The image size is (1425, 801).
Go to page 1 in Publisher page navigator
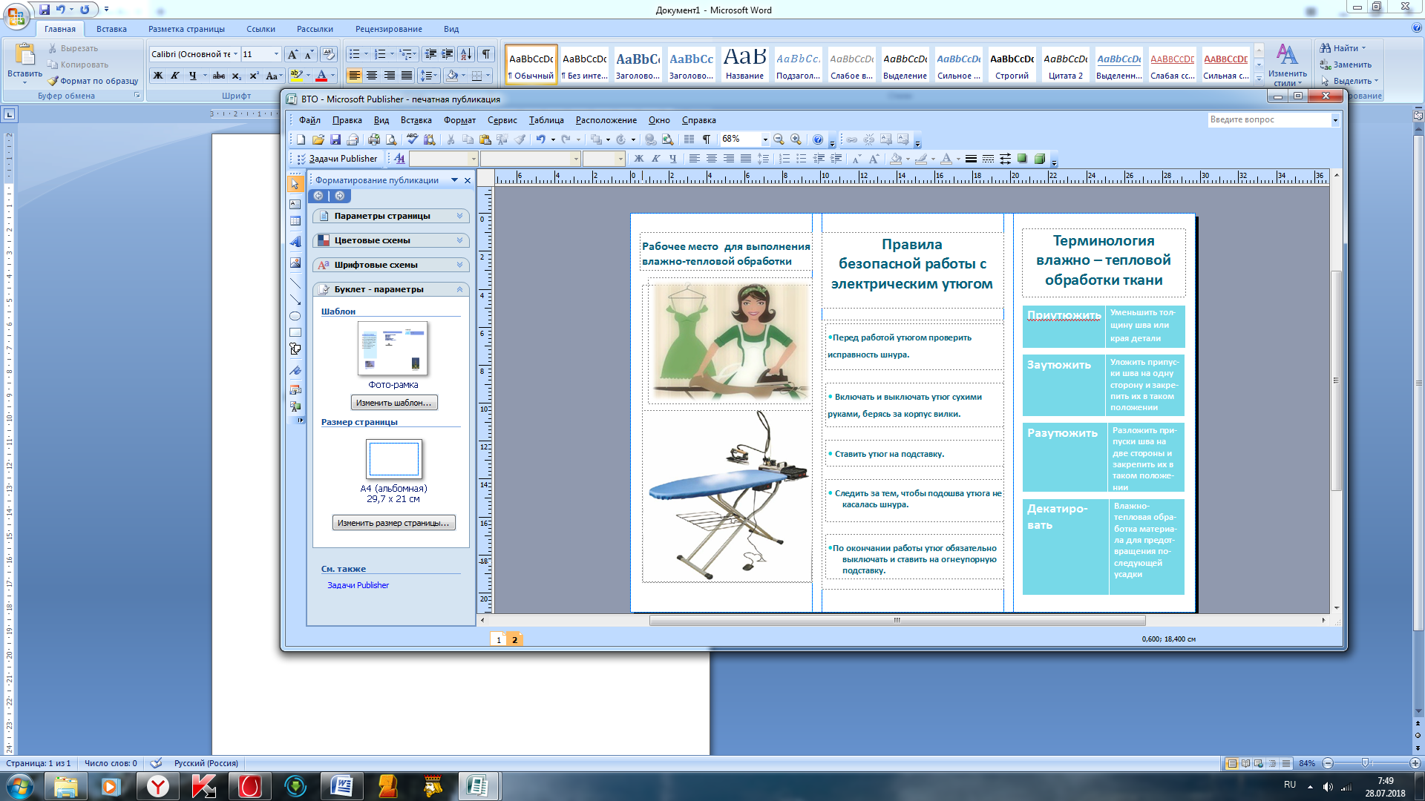point(499,639)
